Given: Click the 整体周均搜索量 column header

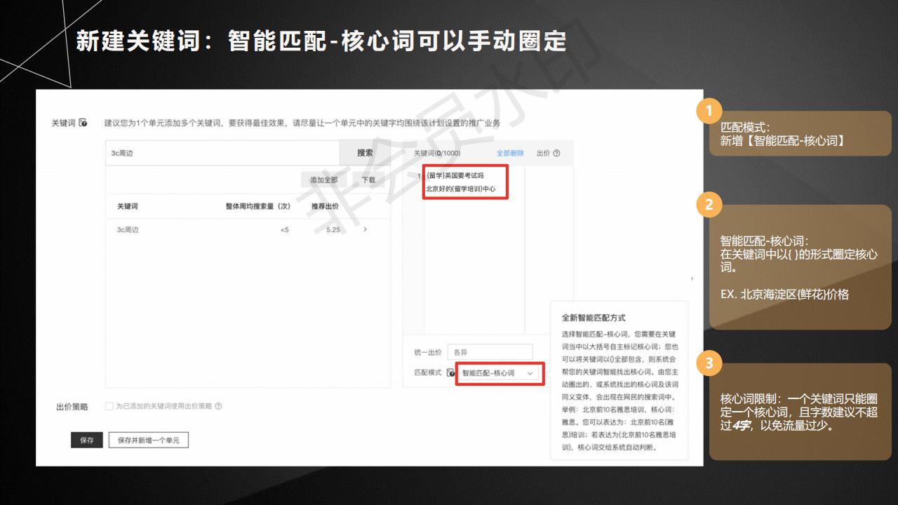Looking at the screenshot, I should 257,207.
